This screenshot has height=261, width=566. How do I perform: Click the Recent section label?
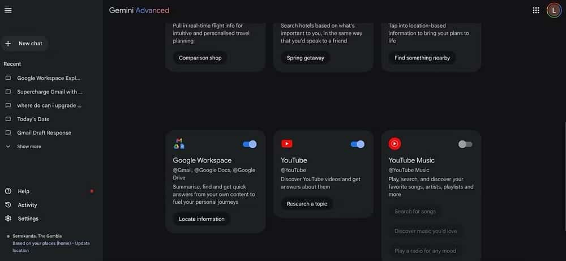click(12, 64)
